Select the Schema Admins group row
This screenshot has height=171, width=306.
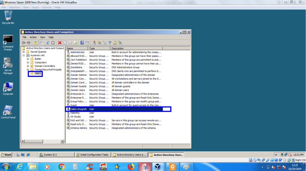(x=115, y=128)
